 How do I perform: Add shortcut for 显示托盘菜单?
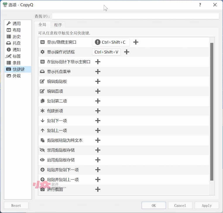tap(98, 71)
